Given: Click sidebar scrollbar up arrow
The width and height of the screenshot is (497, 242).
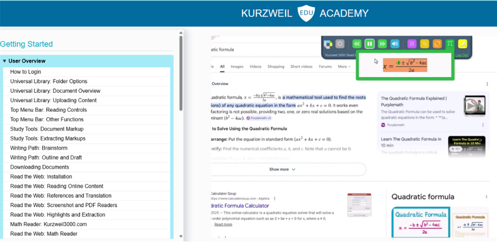Looking at the screenshot, I should point(181,32).
